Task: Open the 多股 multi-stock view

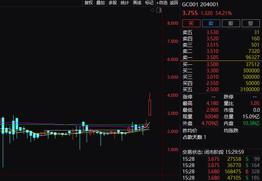Action: 113,3
